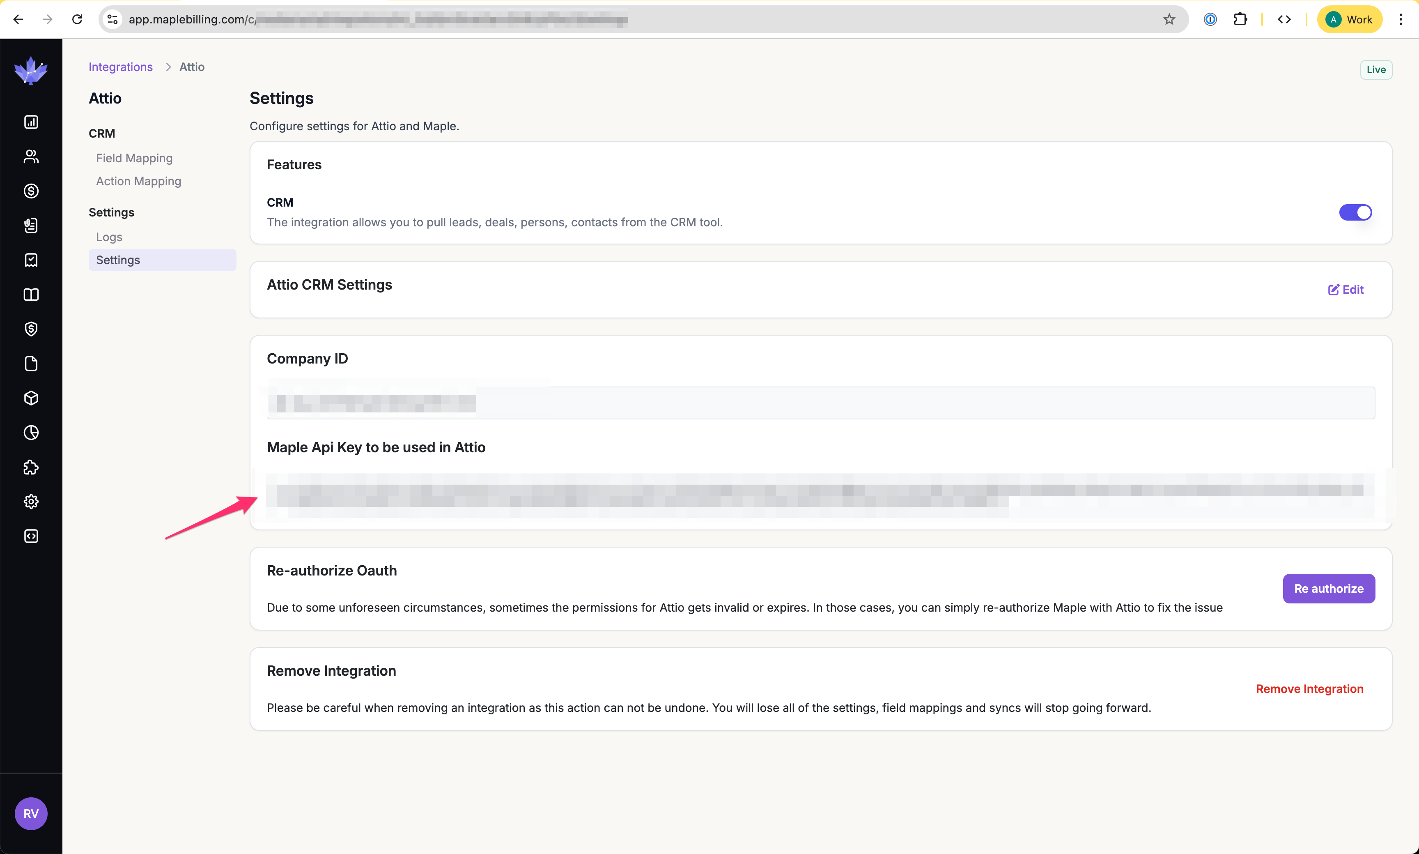Open the puzzle piece integrations icon
Viewport: 1419px width, 854px height.
pyautogui.click(x=31, y=467)
